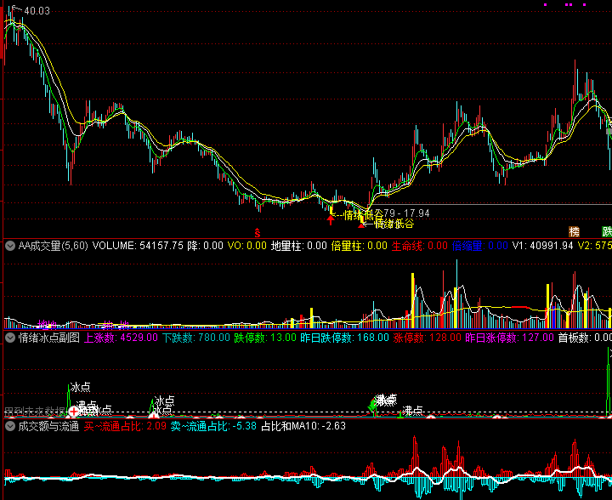Click the 上涨数: 4529.00 readout

coord(121,338)
